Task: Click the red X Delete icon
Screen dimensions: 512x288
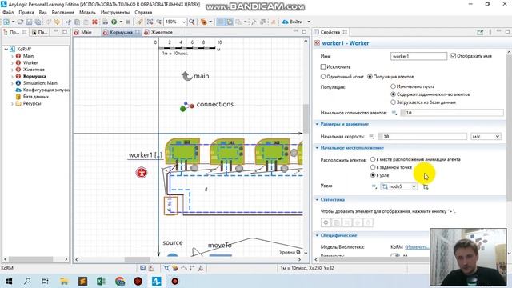Action: click(x=94, y=22)
